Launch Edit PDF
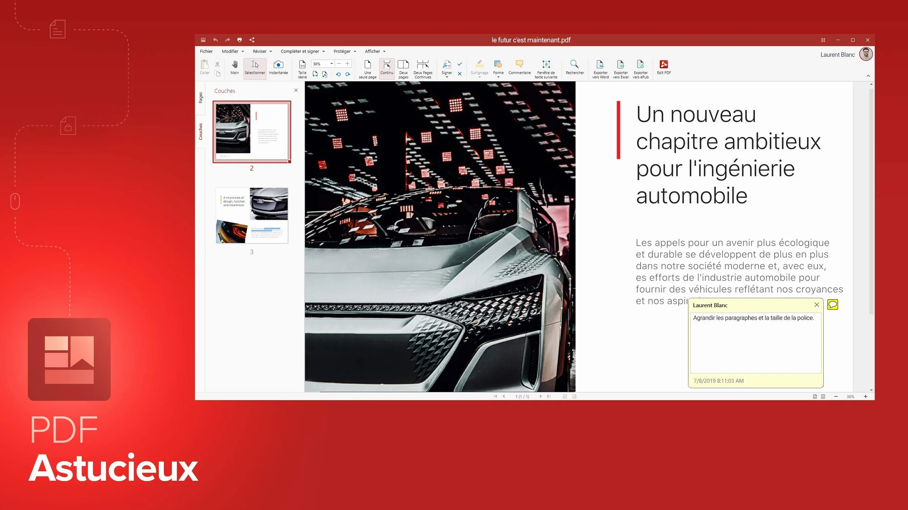Screen dimensions: 908x510 click(x=663, y=67)
